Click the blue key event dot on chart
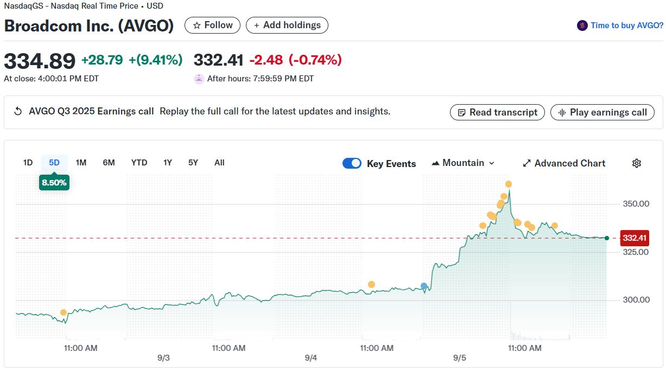 tap(424, 286)
